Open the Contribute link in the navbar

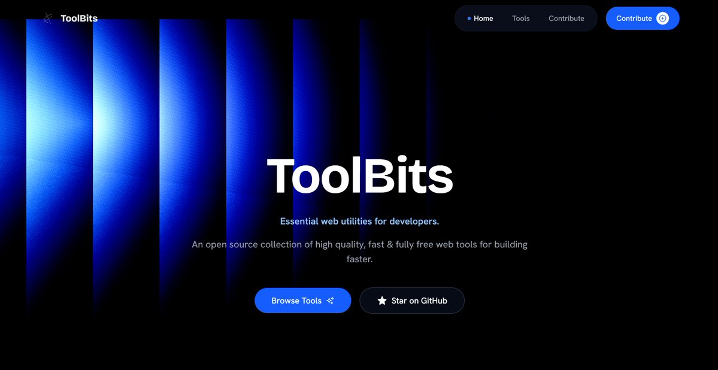click(x=566, y=18)
